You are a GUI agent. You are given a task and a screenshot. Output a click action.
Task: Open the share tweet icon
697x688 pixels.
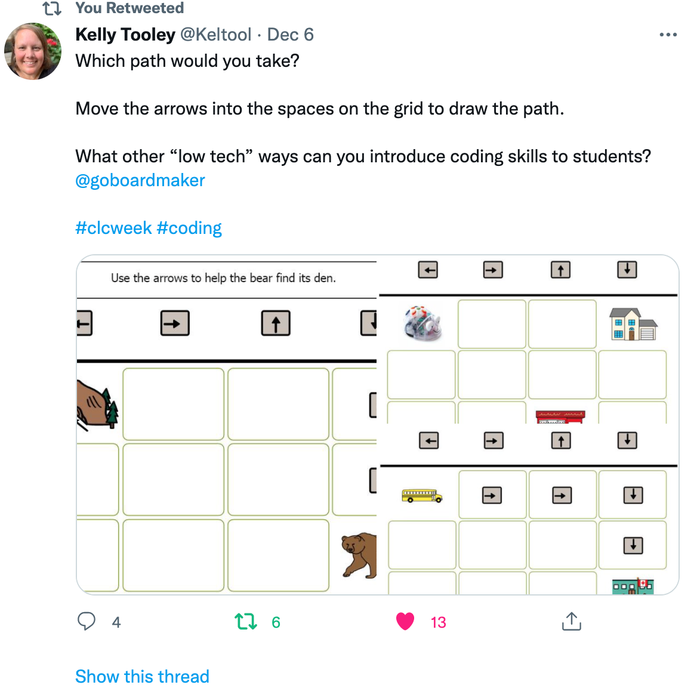[x=572, y=621]
